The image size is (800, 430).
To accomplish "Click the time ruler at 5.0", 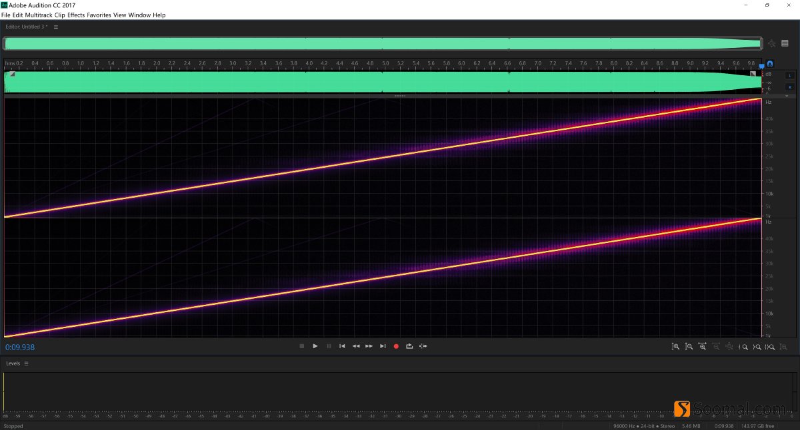I will click(385, 63).
